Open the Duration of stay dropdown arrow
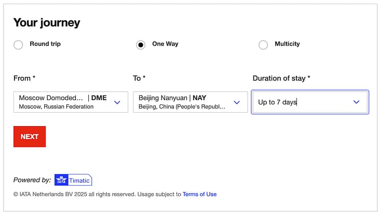379x219 pixels. pos(356,102)
